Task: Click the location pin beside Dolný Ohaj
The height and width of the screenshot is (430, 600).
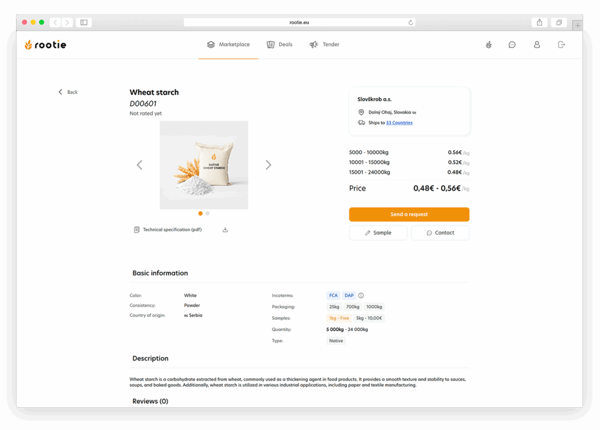Action: [x=360, y=112]
